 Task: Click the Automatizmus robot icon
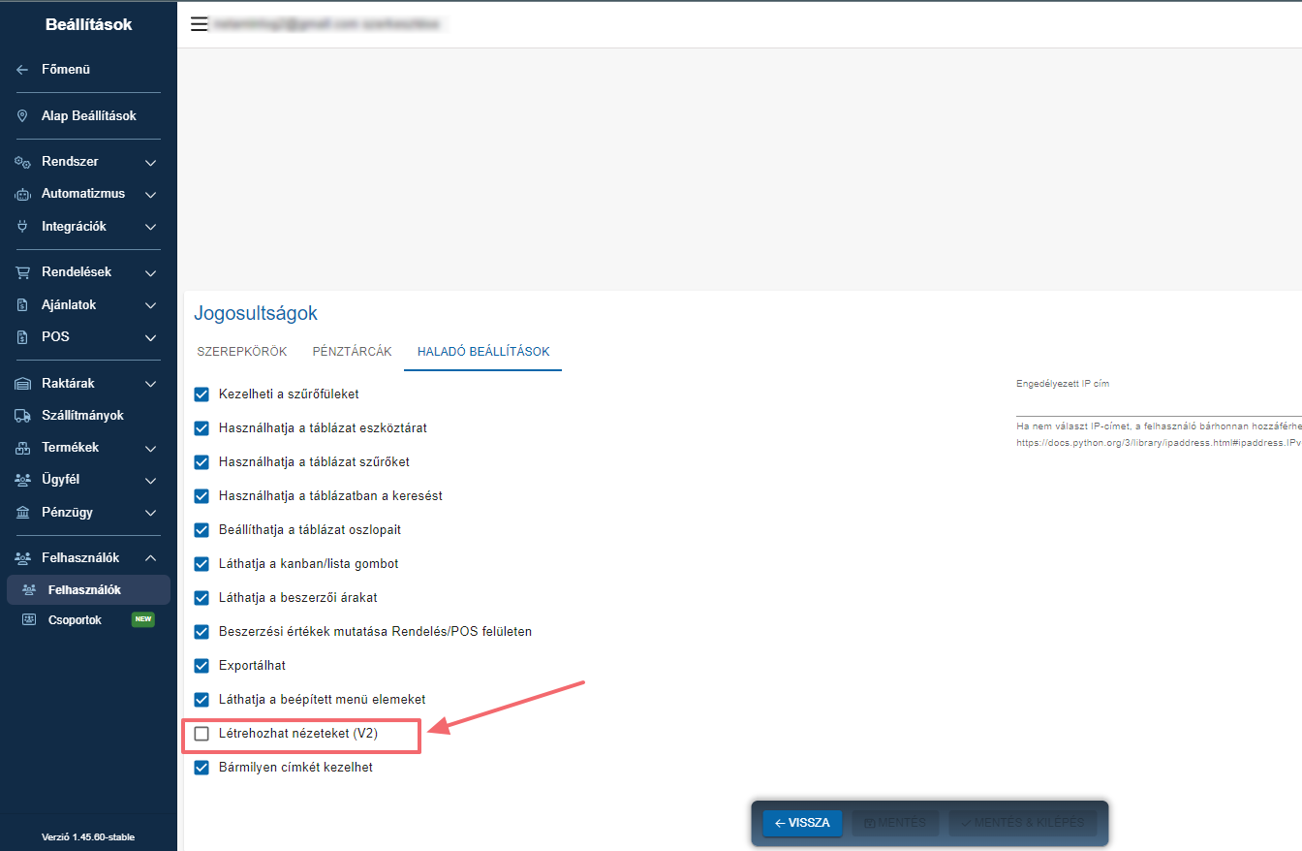tap(22, 194)
